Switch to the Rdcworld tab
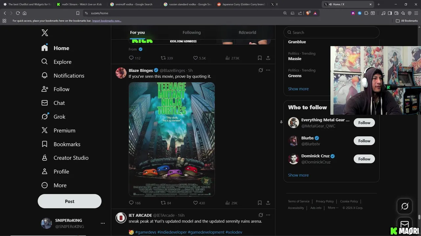The image size is (421, 236). tap(247, 32)
